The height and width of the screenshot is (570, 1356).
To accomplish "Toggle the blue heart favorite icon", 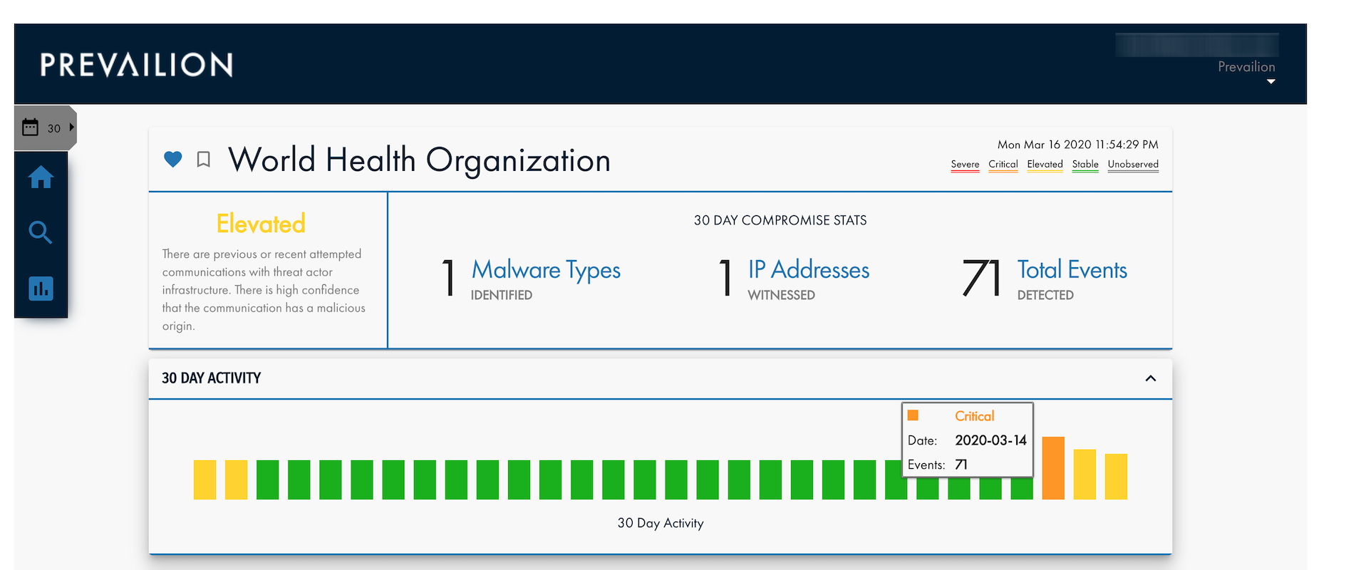I will [x=173, y=159].
